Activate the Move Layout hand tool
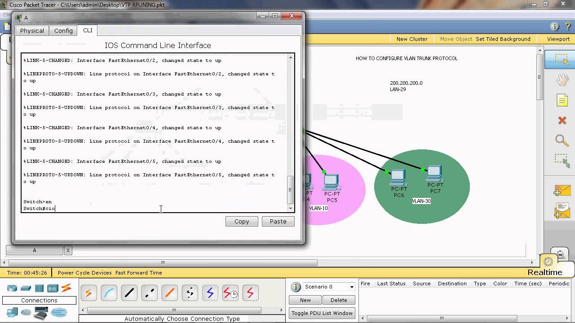Image resolution: width=575 pixels, height=323 pixels. coord(562,80)
